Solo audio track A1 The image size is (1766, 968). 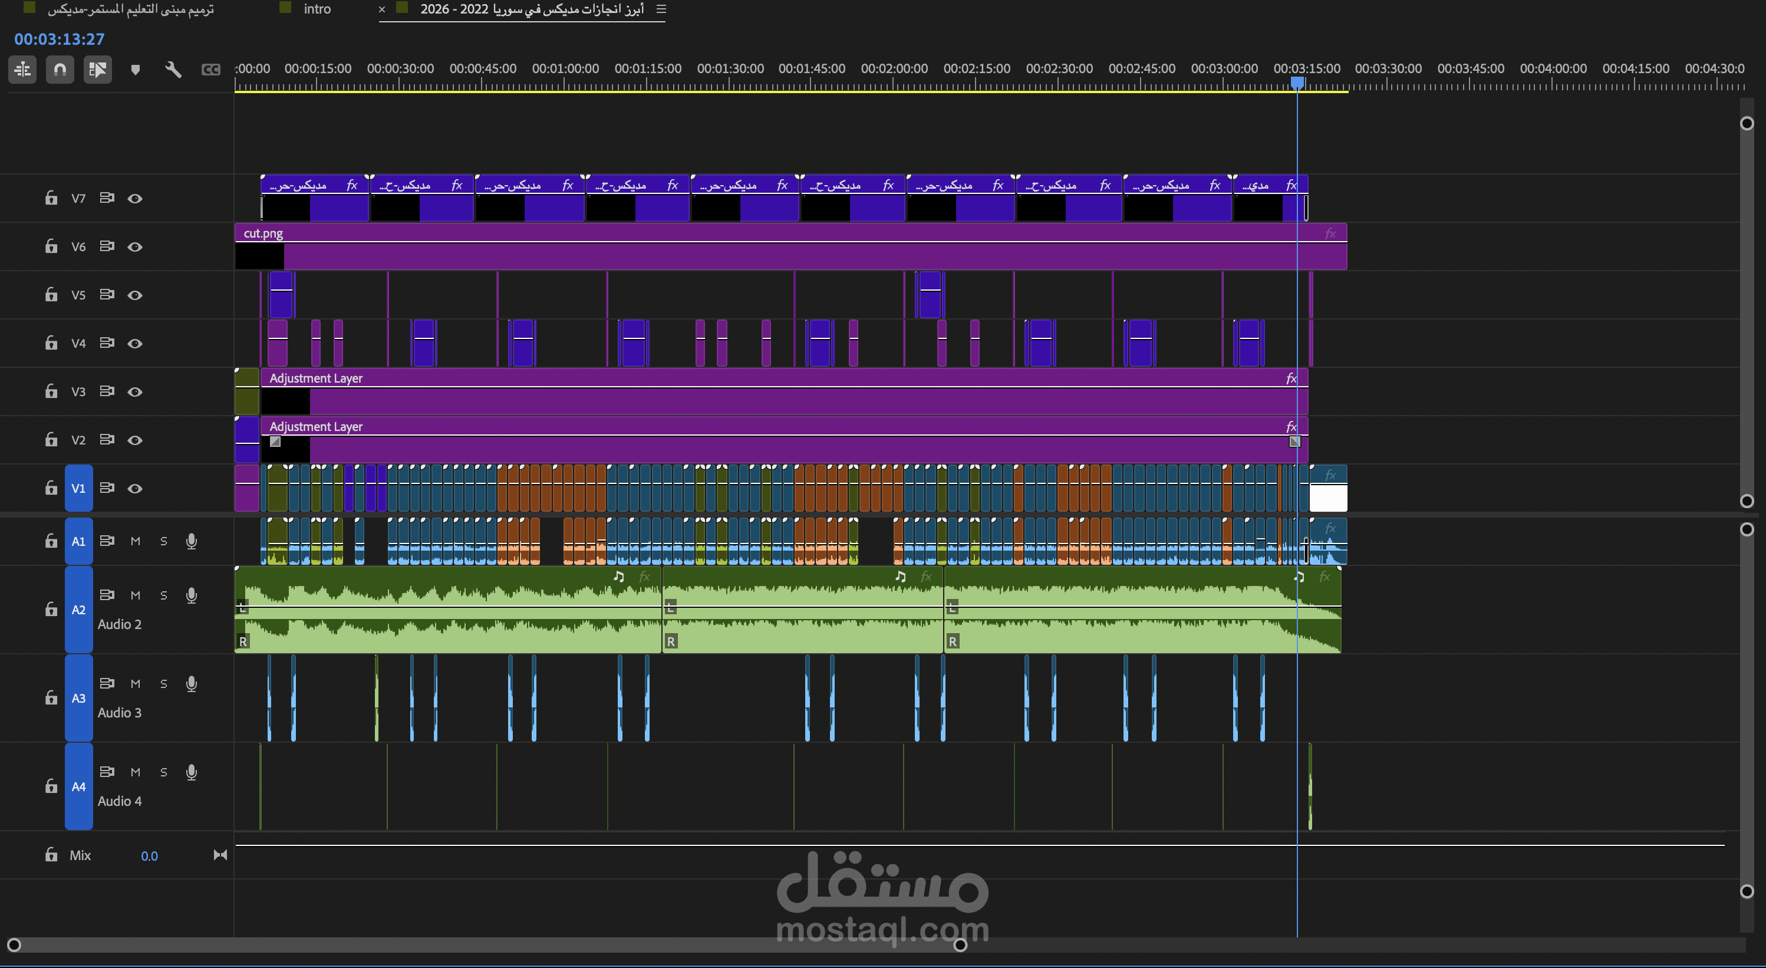(x=164, y=541)
